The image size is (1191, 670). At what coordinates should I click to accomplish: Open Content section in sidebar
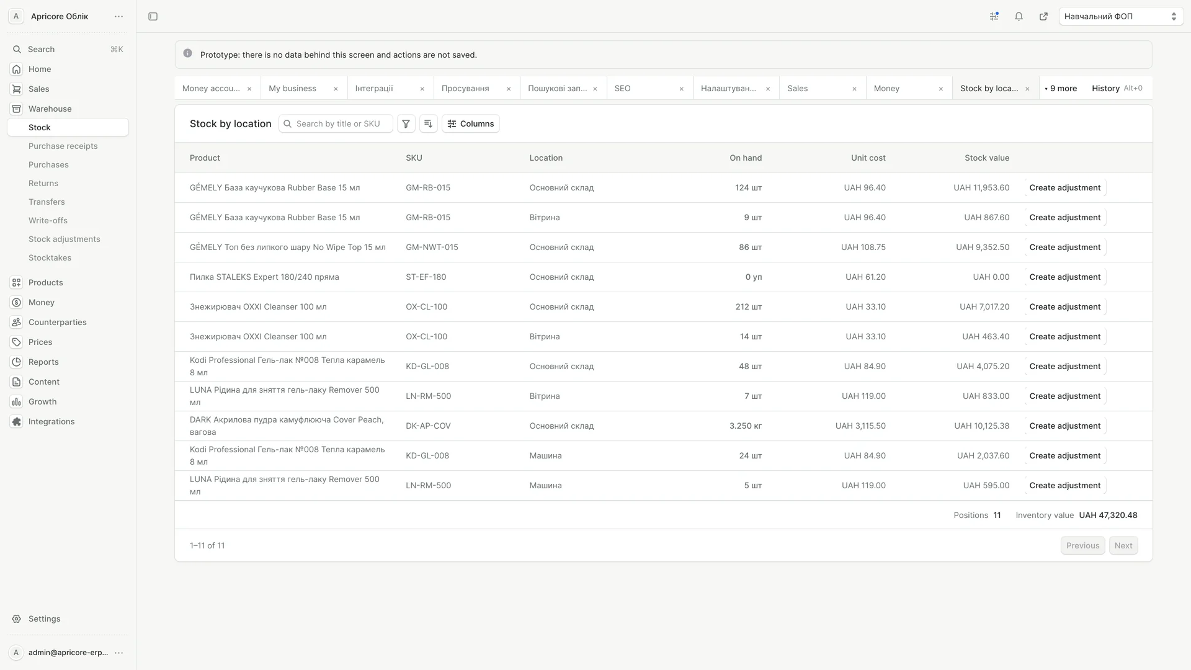coord(68,382)
